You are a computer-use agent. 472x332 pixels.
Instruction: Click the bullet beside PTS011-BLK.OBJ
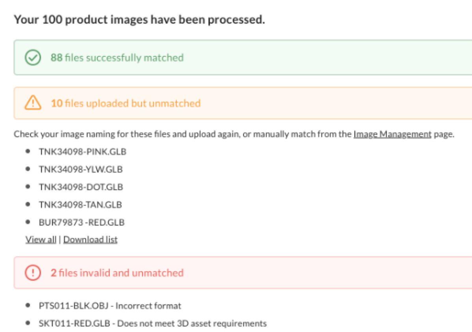click(28, 306)
